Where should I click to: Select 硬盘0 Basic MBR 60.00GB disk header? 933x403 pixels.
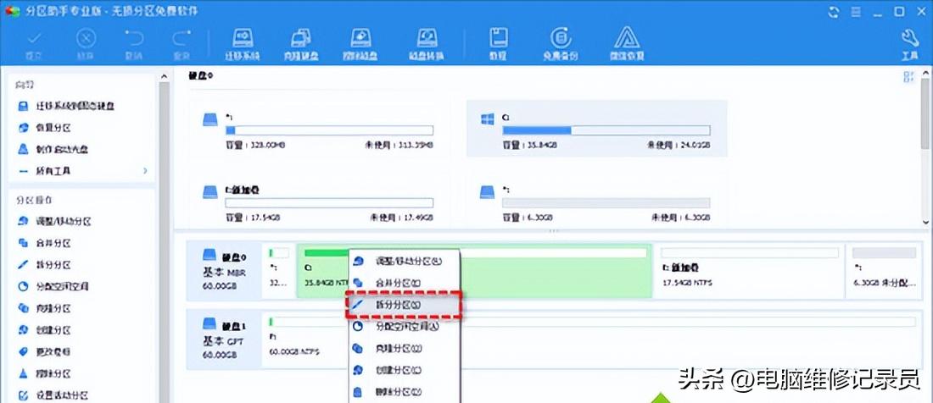coord(224,271)
